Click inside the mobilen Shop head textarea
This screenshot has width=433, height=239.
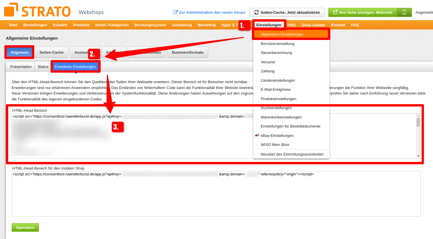(x=205, y=193)
